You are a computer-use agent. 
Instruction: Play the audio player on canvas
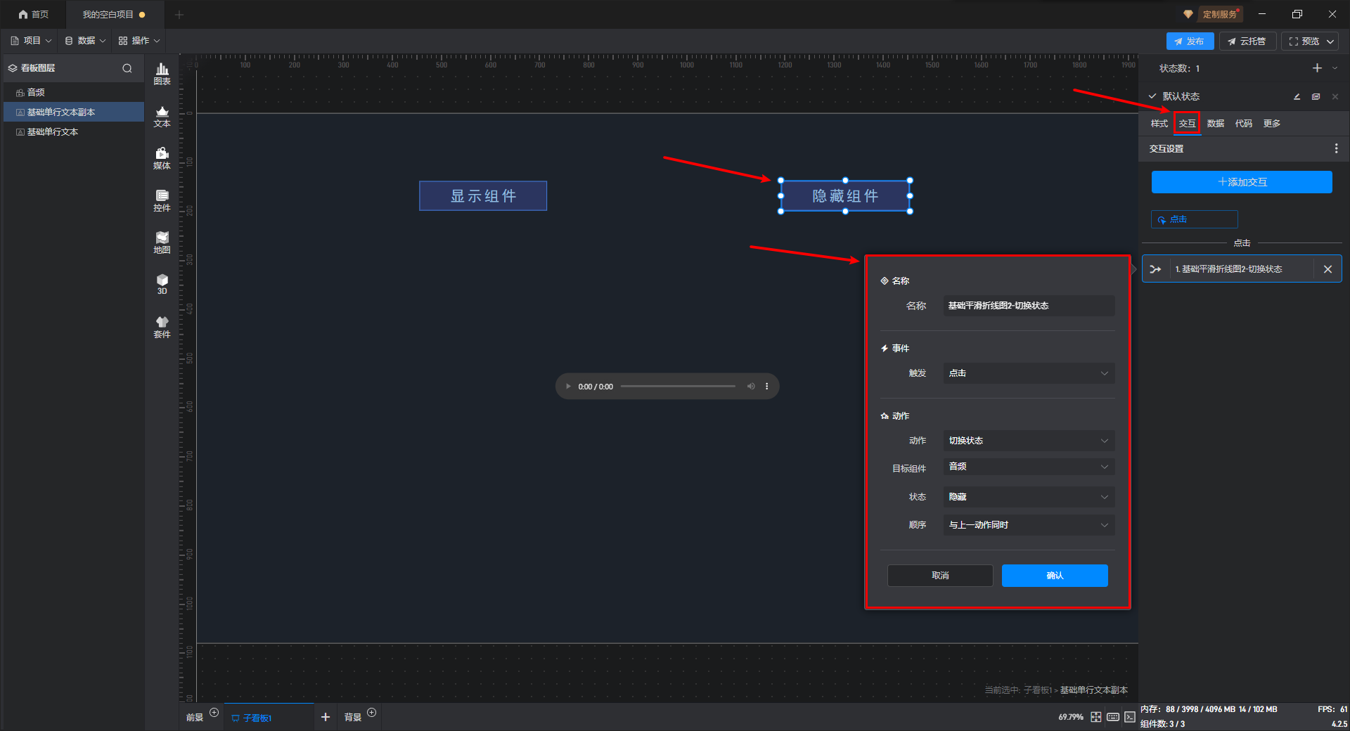[x=568, y=386]
